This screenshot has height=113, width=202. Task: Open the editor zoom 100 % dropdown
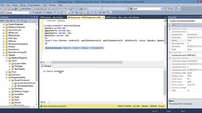[x=48, y=62]
